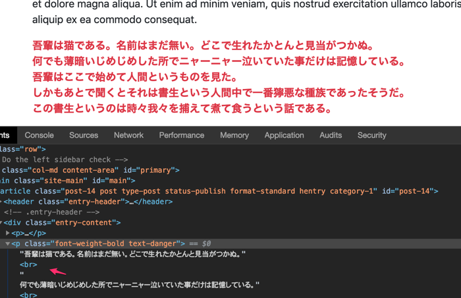Click the text-danger class value in the p tag
The image size is (461, 298).
coord(152,243)
